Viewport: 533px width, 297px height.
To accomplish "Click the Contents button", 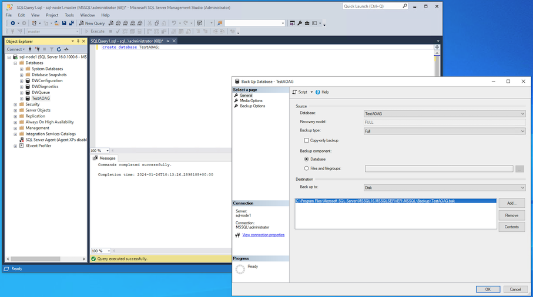I will point(512,227).
